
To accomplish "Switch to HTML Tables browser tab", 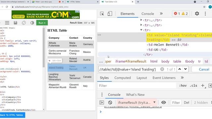I will pyautogui.click(x=75, y=2).
